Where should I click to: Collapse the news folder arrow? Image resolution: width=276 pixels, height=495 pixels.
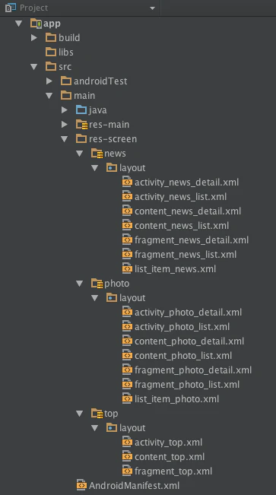coord(79,154)
